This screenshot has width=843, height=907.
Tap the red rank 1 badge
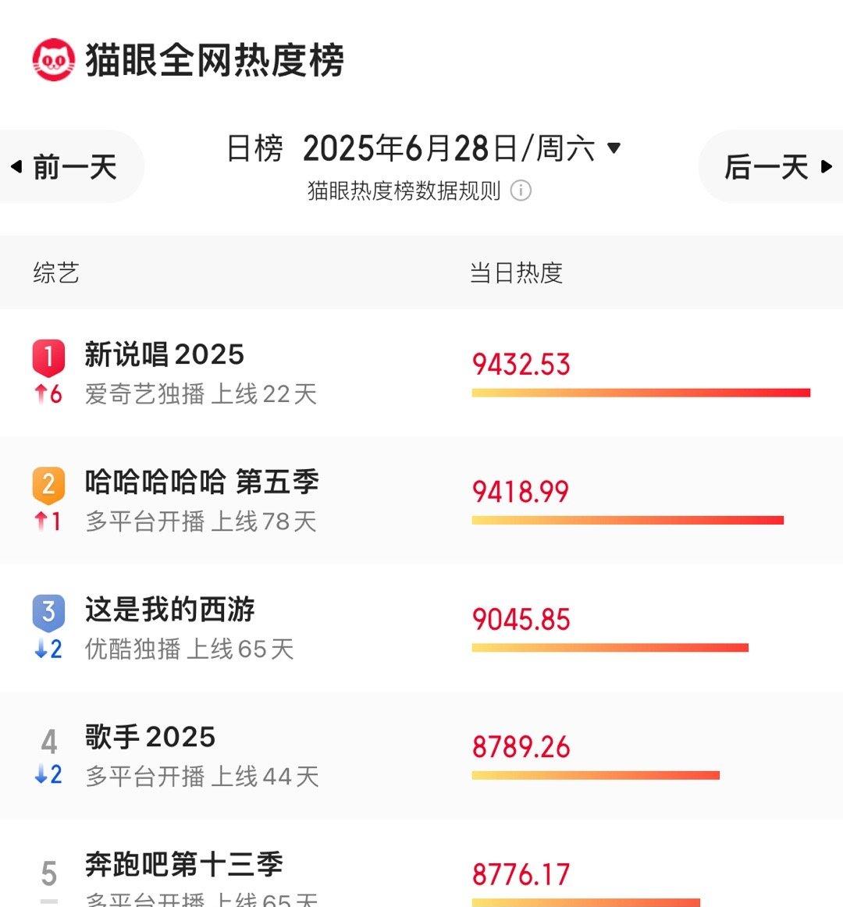click(48, 357)
